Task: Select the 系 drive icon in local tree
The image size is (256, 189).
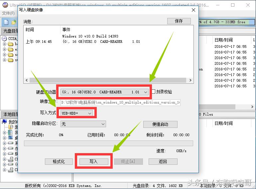Action: [x=11, y=143]
